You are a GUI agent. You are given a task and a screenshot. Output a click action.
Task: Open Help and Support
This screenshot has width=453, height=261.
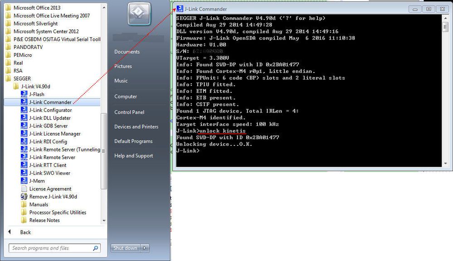(x=133, y=155)
